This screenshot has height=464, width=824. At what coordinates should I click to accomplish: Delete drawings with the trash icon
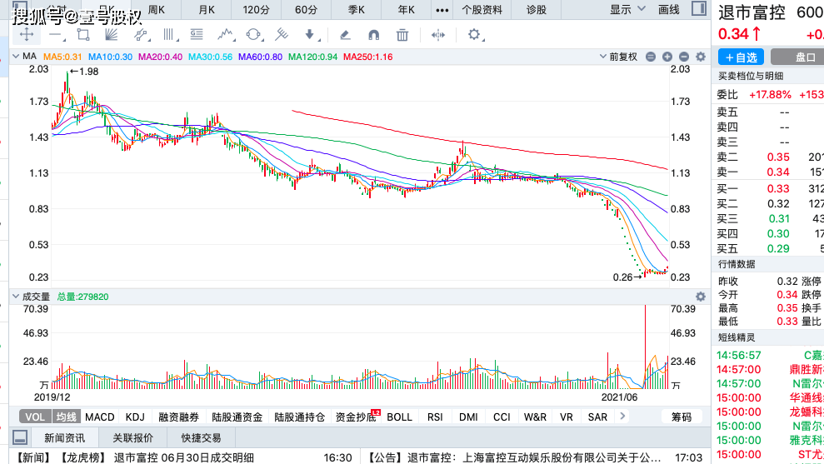(402, 35)
